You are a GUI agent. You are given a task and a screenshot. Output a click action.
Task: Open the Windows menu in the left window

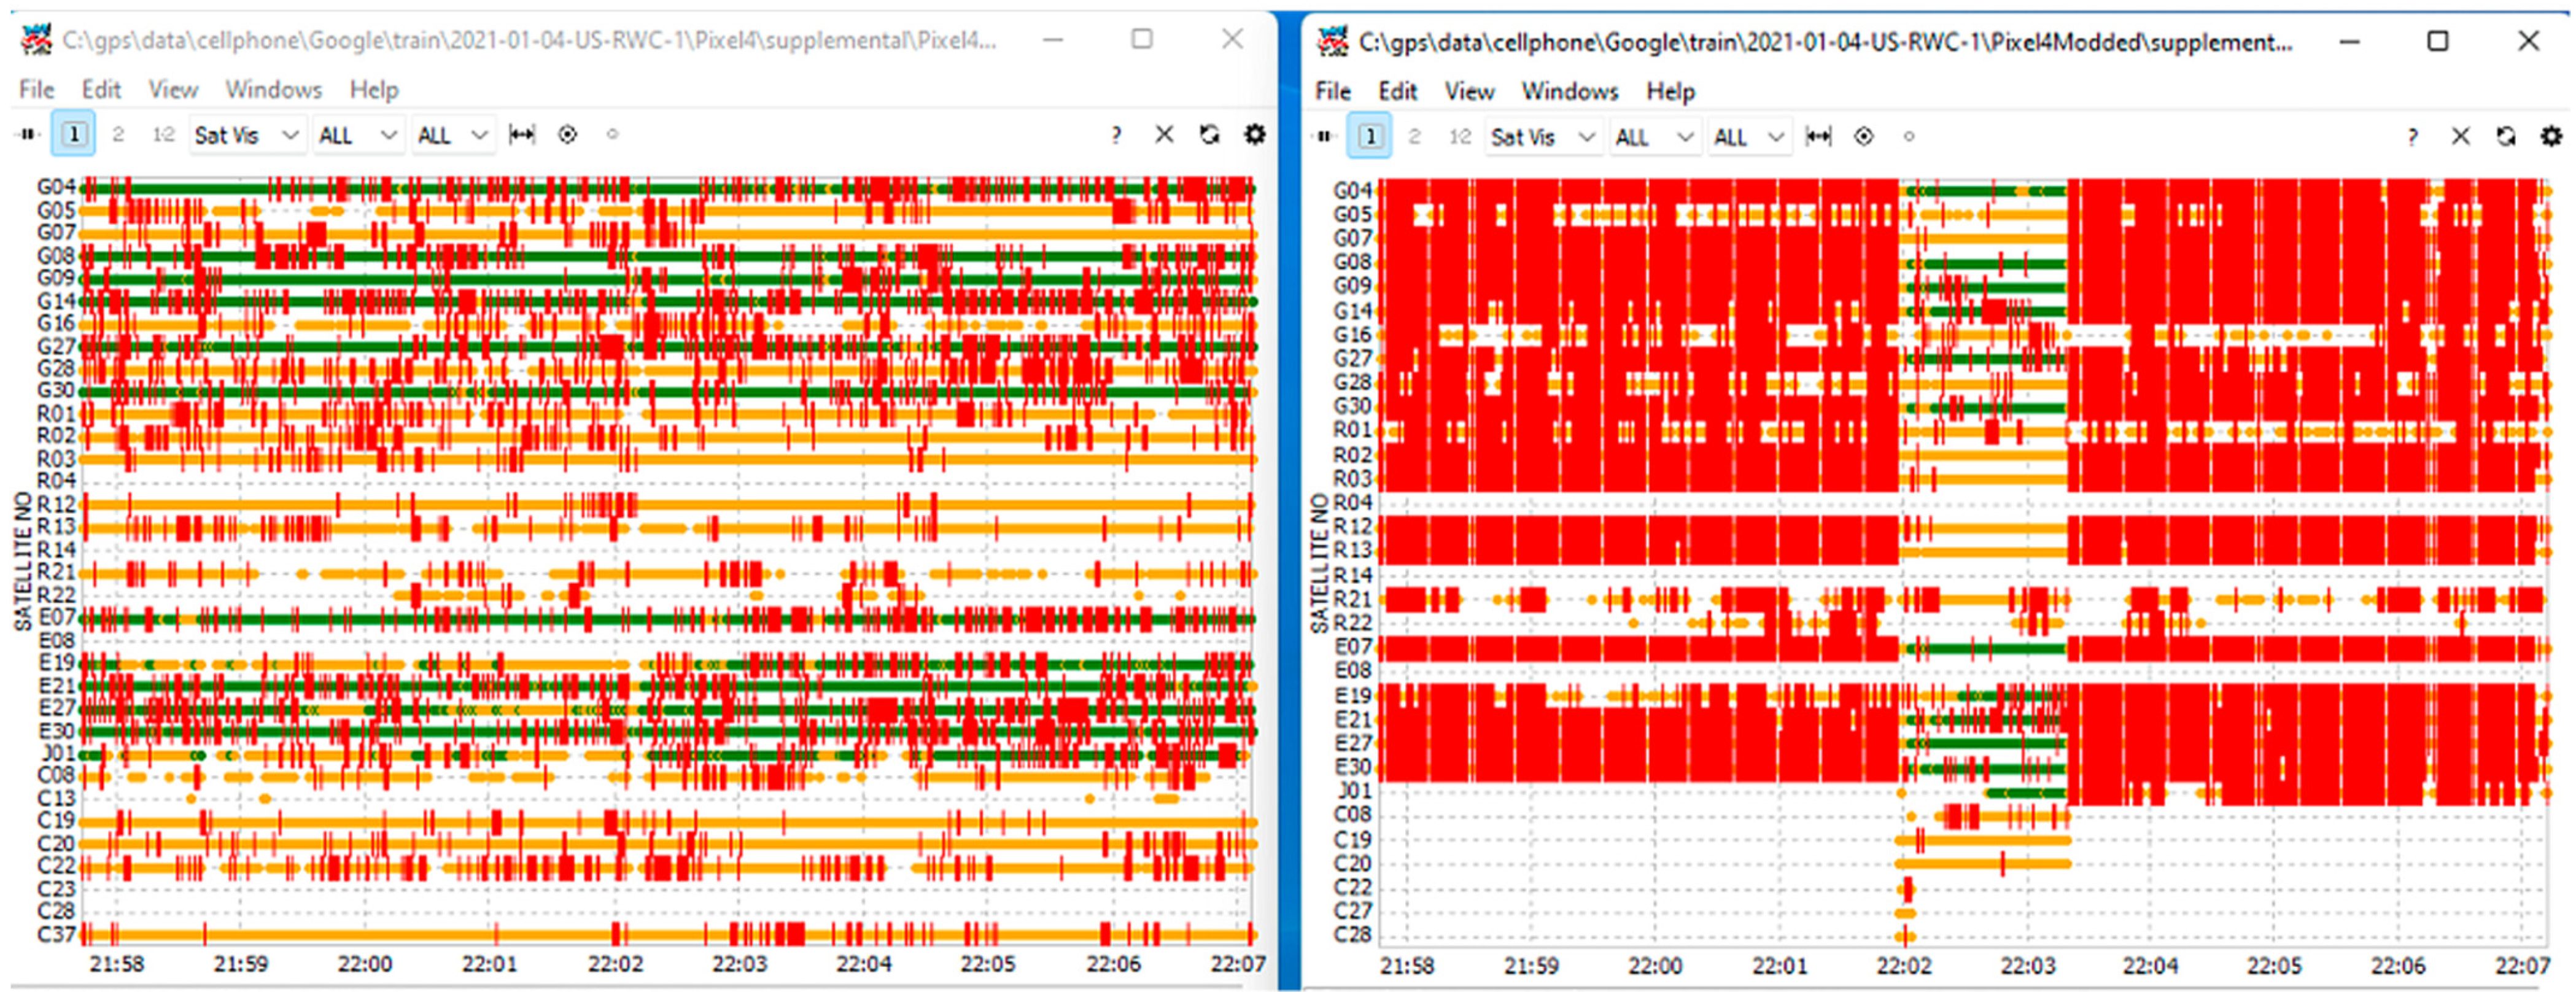pyautogui.click(x=273, y=90)
